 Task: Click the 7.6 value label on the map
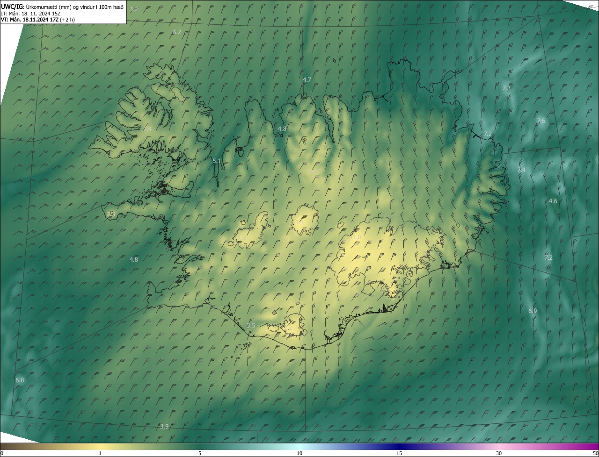541,121
